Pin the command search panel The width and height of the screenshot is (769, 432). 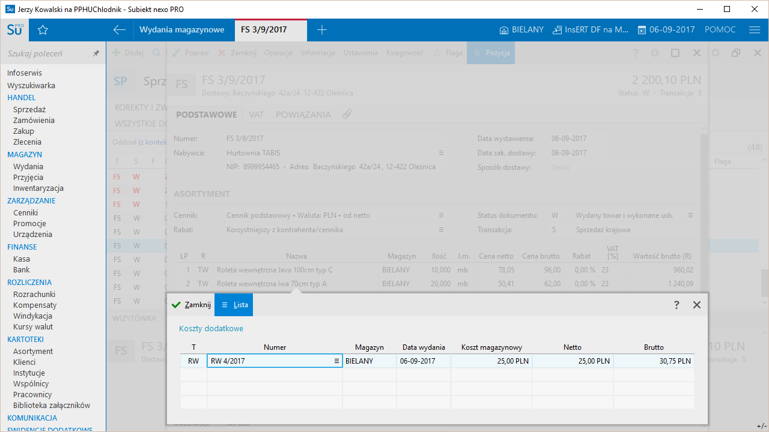click(96, 53)
